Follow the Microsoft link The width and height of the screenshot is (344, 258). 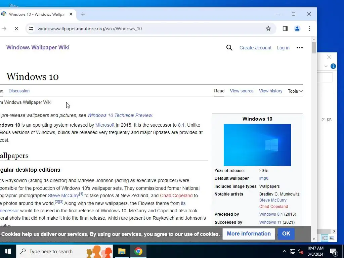coord(105,125)
